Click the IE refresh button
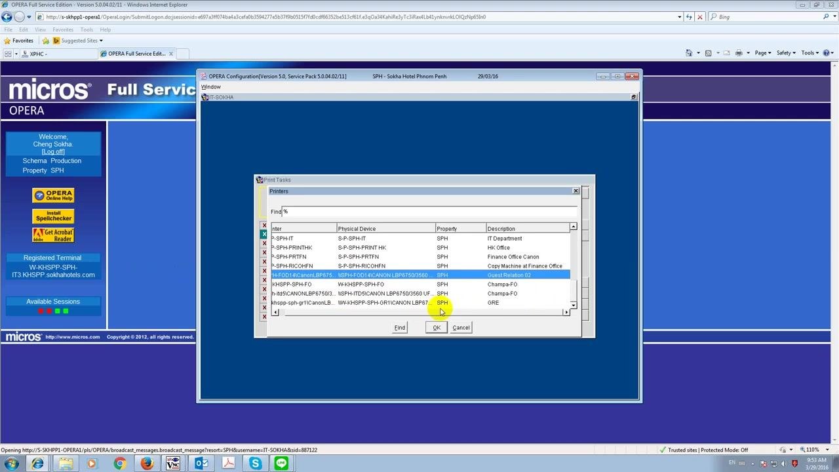 [689, 17]
